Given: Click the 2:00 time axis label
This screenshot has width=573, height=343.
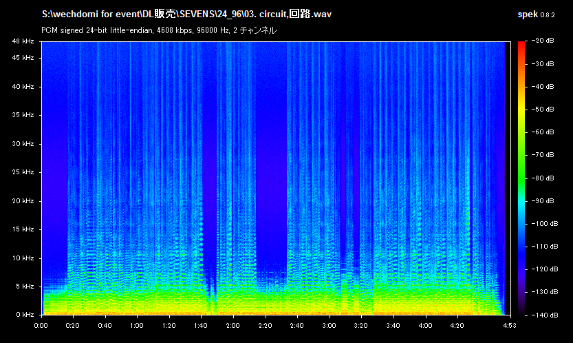Looking at the screenshot, I should [233, 325].
